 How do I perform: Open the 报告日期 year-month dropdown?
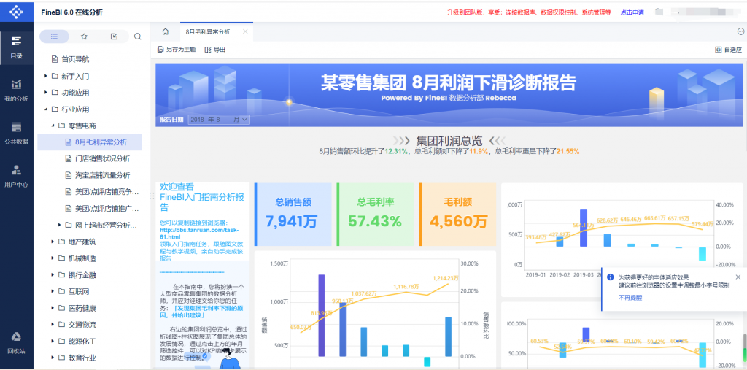219,120
